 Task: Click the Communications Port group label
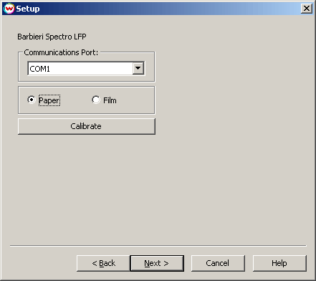click(61, 52)
